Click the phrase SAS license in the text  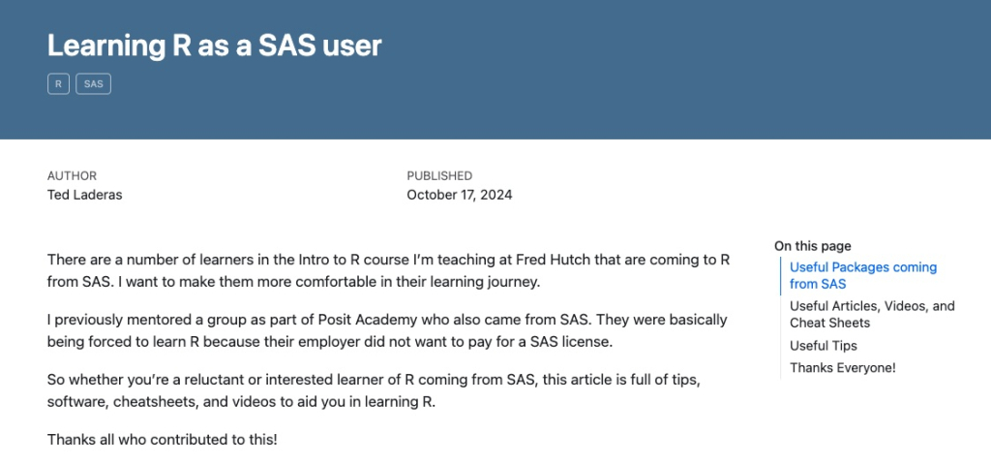tap(571, 343)
